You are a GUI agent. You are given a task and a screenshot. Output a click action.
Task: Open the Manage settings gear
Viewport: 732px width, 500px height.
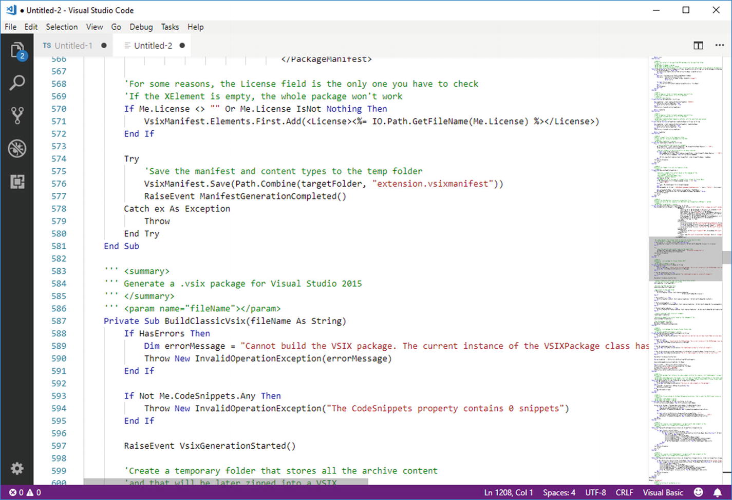[17, 468]
